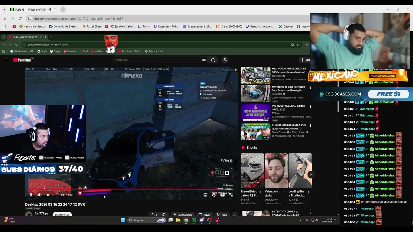Open the Compartilhar share button

(x=183, y=215)
